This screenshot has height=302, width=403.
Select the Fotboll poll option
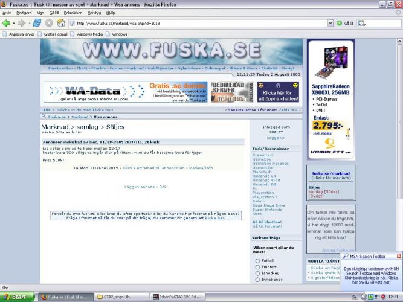257,261
